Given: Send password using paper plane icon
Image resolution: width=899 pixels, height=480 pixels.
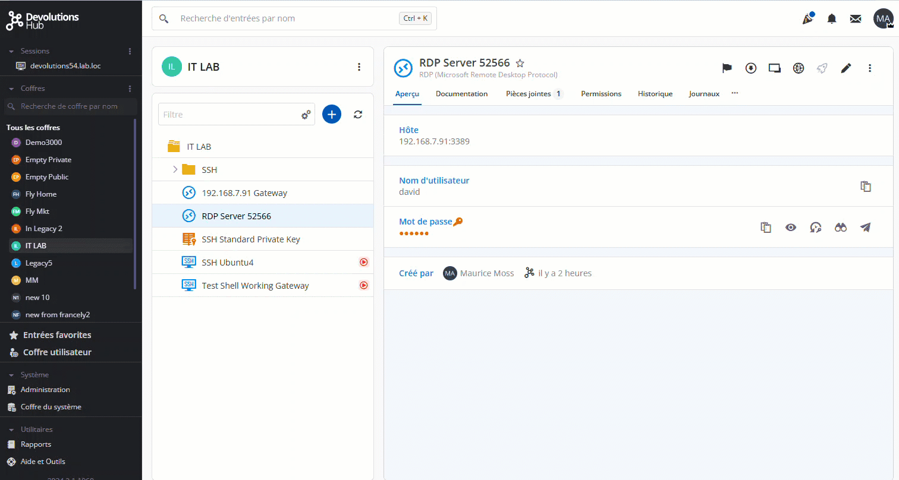Looking at the screenshot, I should click(865, 228).
